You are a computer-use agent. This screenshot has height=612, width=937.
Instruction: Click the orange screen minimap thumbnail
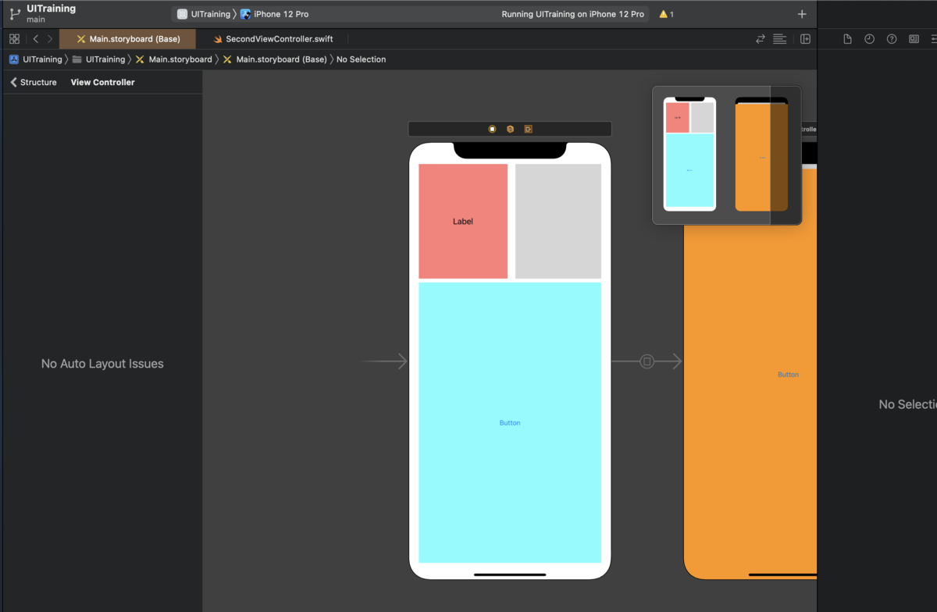(x=761, y=155)
